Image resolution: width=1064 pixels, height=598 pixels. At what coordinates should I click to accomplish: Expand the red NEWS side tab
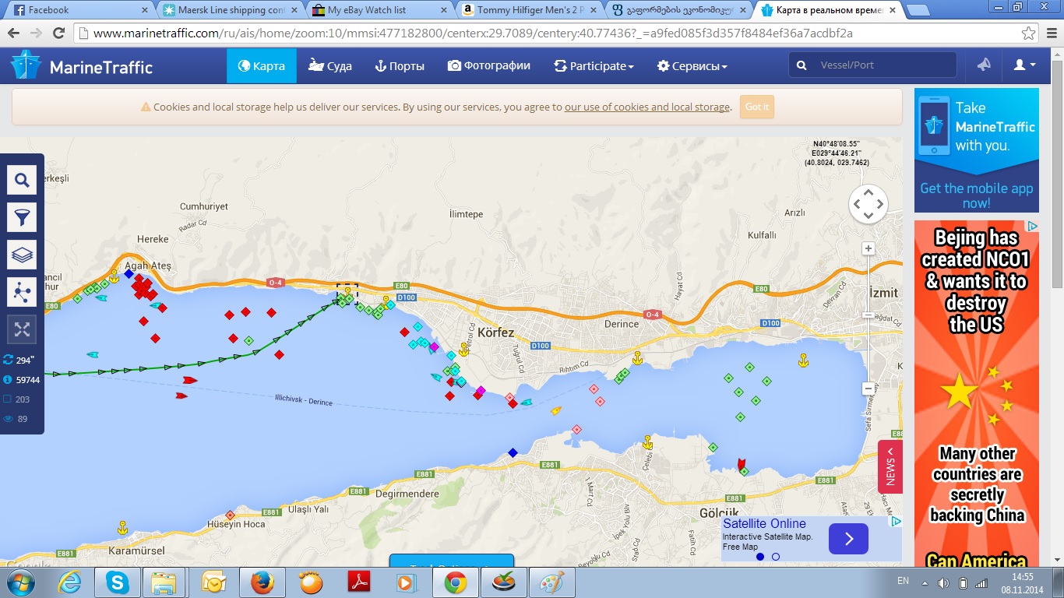[890, 466]
